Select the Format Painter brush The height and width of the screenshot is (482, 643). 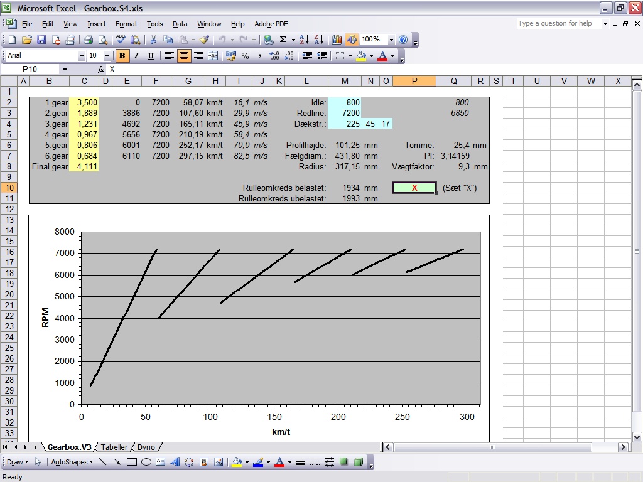coord(204,40)
